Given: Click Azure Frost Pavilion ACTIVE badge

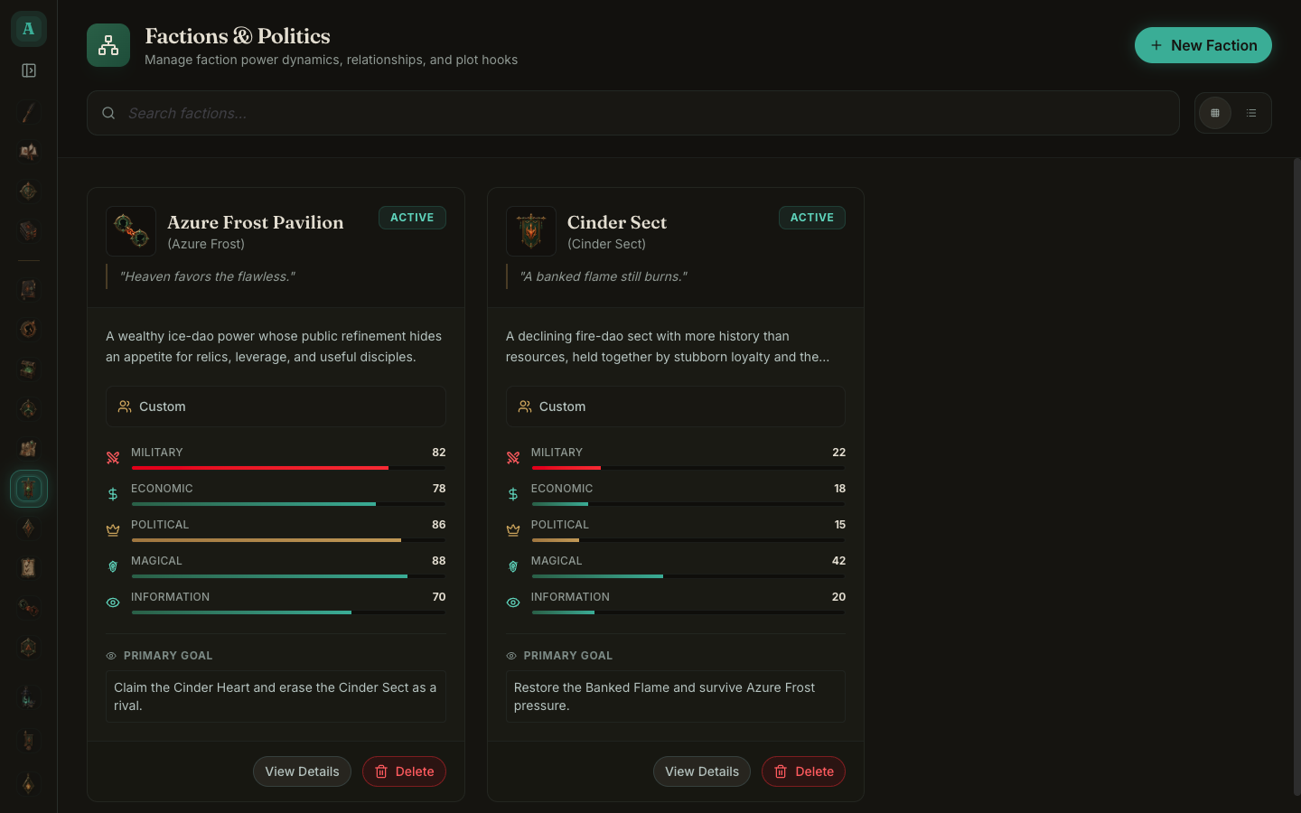Looking at the screenshot, I should 412,218.
